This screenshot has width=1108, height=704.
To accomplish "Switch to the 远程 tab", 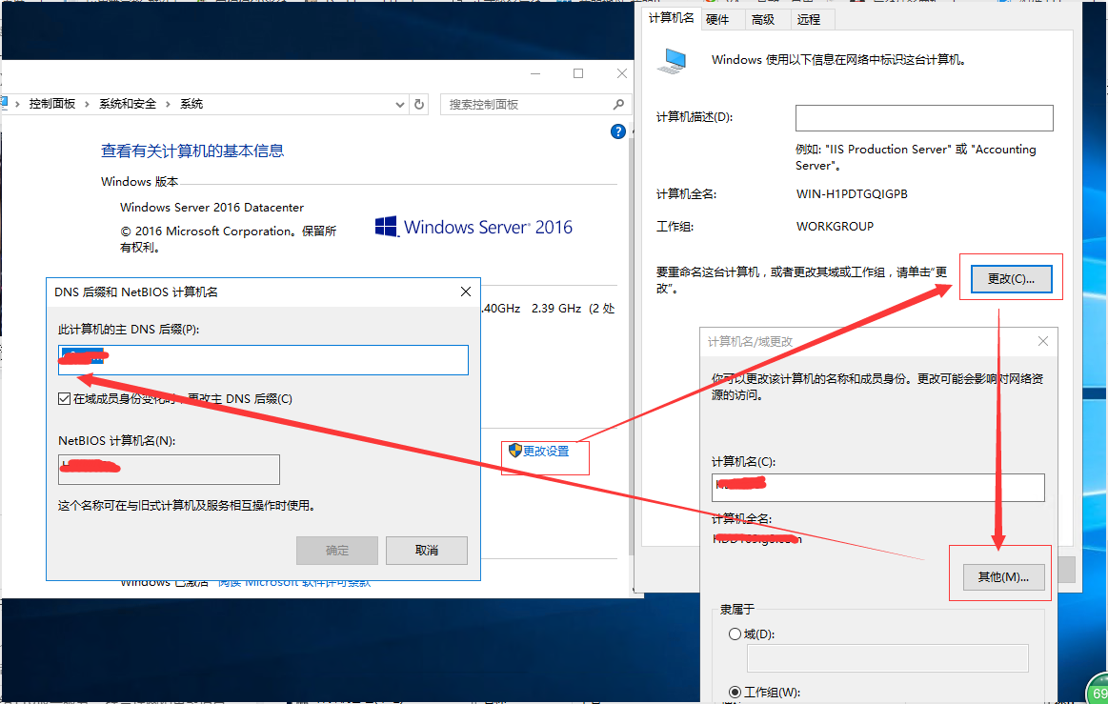I will pyautogui.click(x=809, y=20).
